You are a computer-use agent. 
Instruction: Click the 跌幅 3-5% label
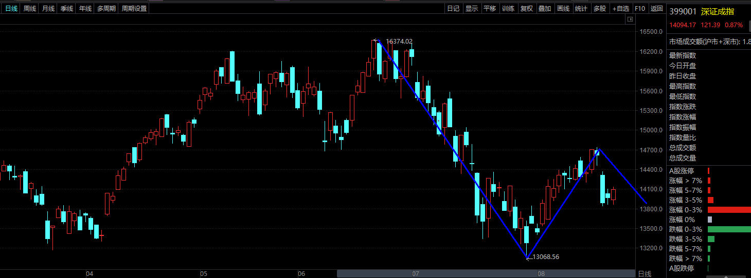(x=686, y=239)
